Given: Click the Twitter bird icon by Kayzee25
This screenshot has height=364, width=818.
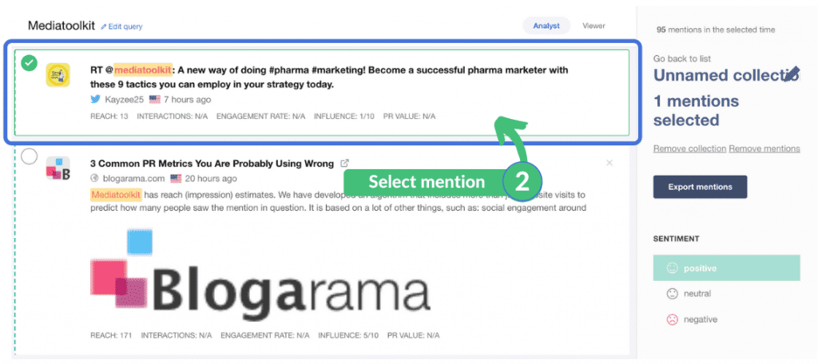Looking at the screenshot, I should (96, 100).
